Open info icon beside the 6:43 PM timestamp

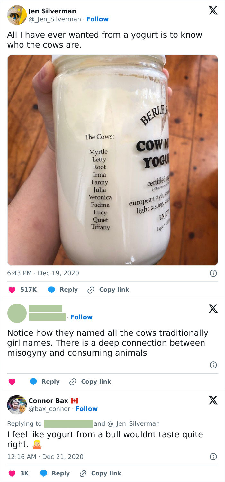pyautogui.click(x=213, y=273)
